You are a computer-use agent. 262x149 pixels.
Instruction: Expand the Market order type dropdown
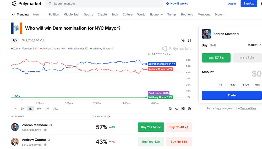(x=254, y=45)
